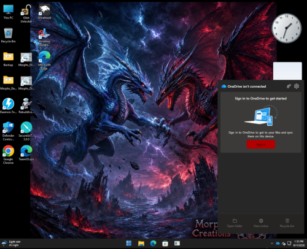Open OneDrive settings gear icon
Image resolution: width=307 pixels, height=249 pixels.
[297, 86]
